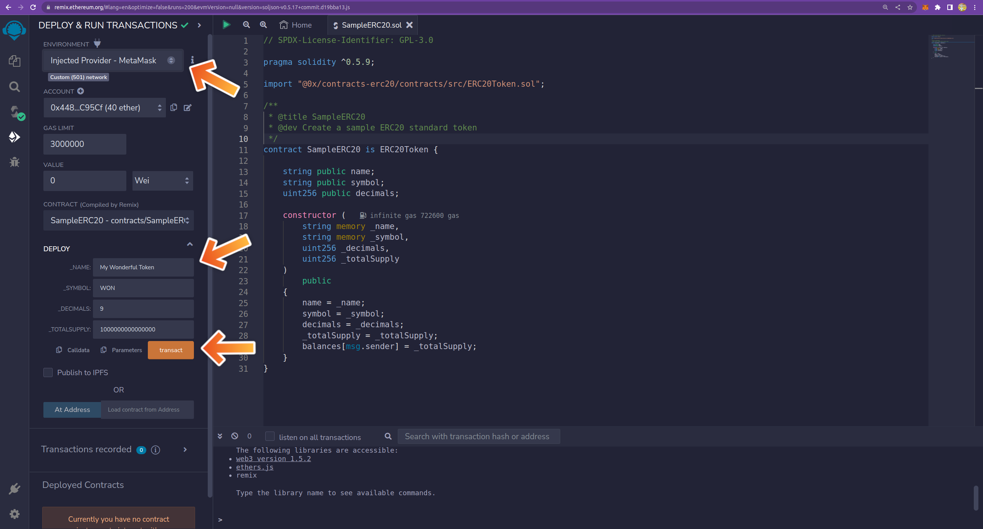This screenshot has width=983, height=529.
Task: Open the File Explorer sidebar icon
Action: point(14,61)
